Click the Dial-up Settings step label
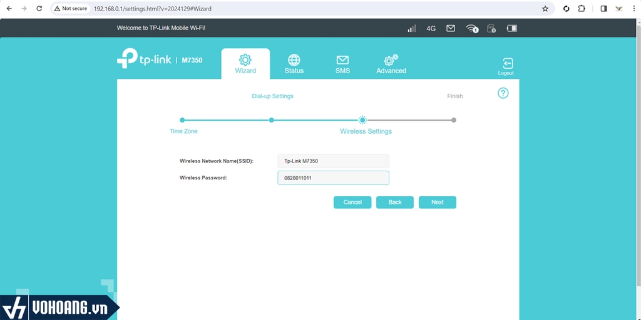Image resolution: width=641 pixels, height=320 pixels. coord(273,96)
